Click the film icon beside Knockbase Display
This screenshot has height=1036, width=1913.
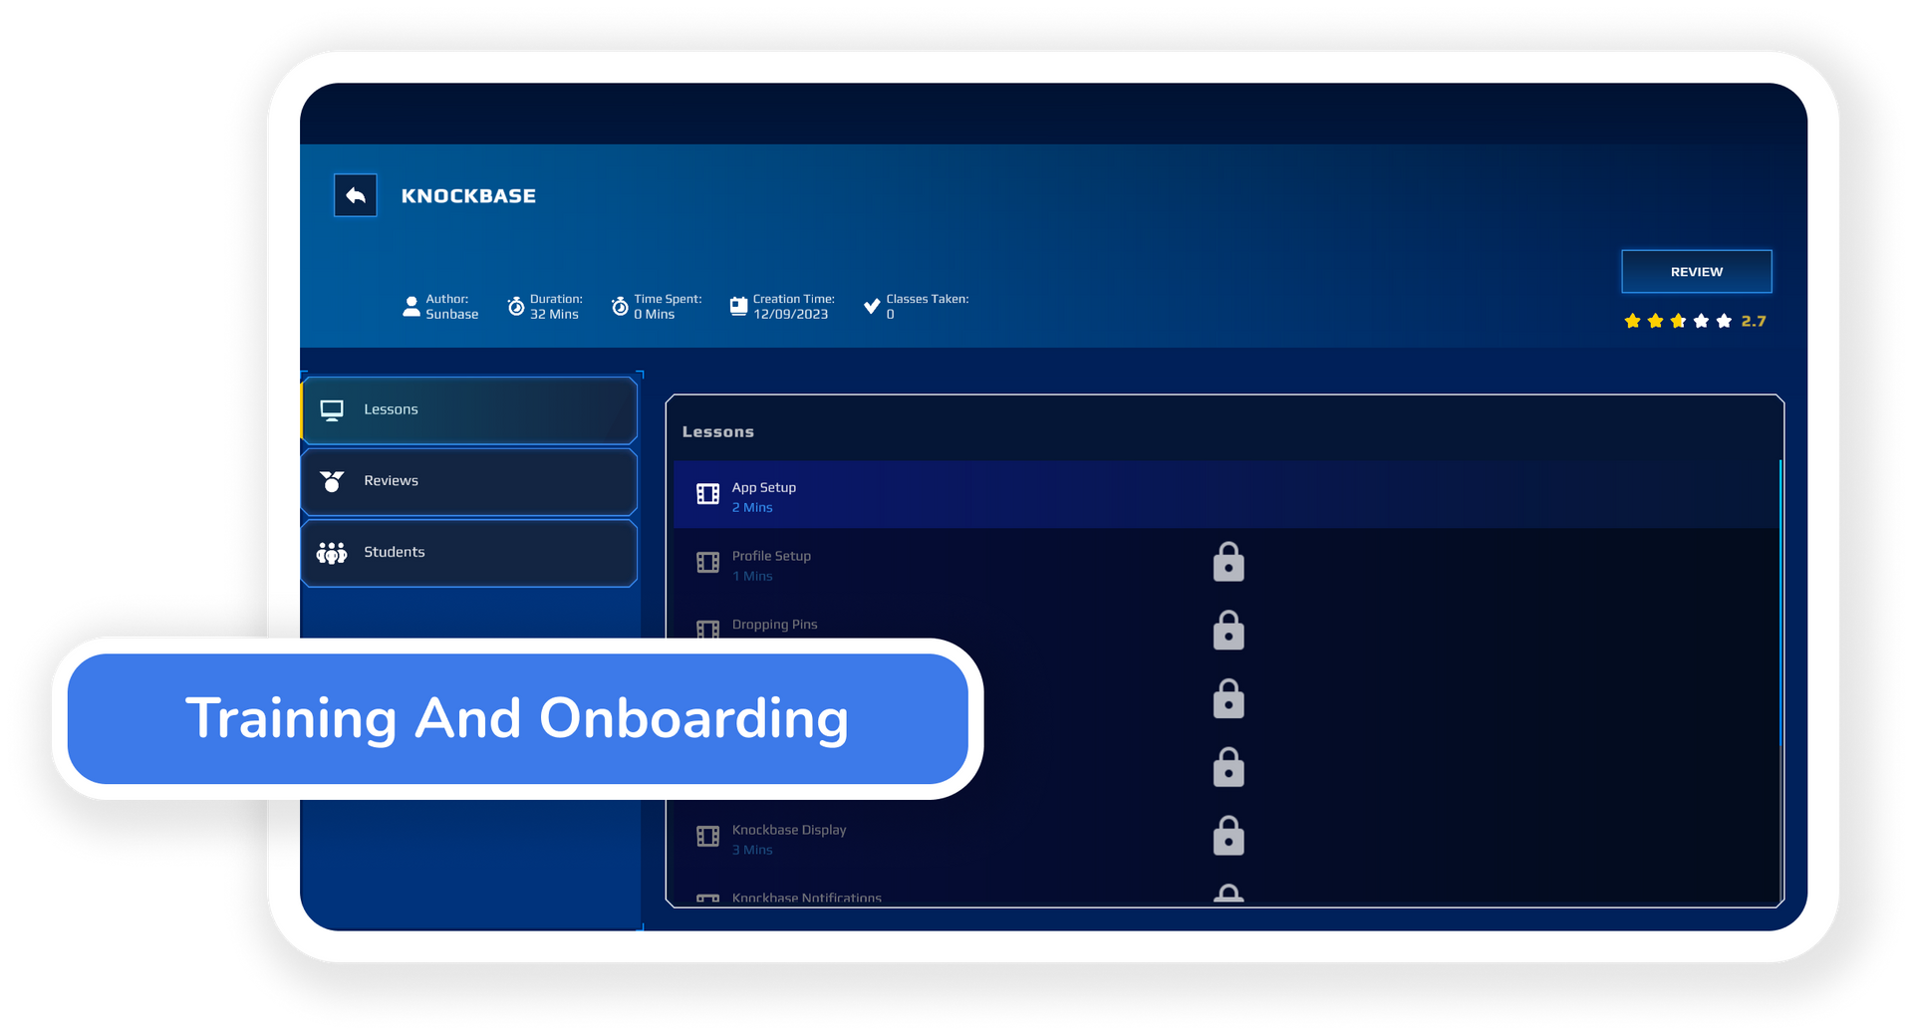coord(707,837)
